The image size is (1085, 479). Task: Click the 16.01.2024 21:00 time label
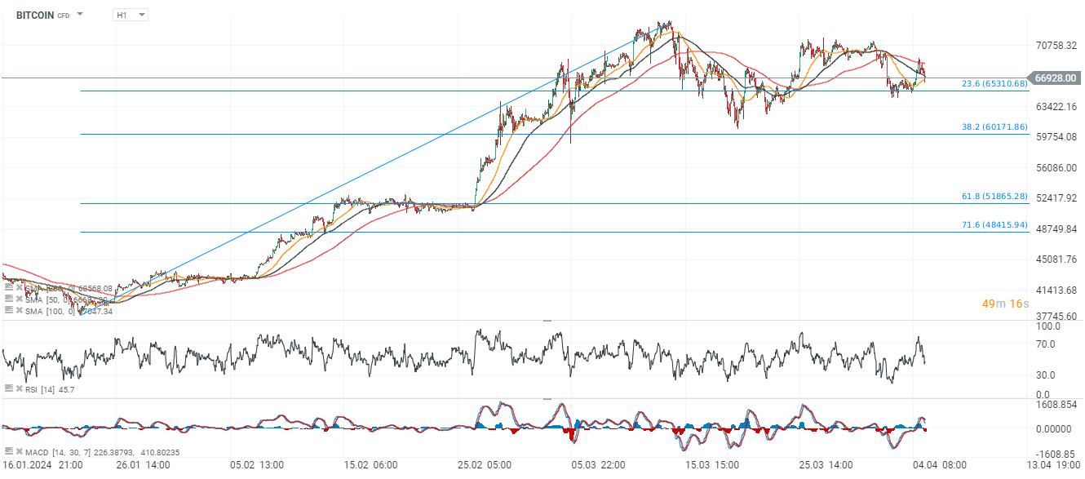[42, 465]
